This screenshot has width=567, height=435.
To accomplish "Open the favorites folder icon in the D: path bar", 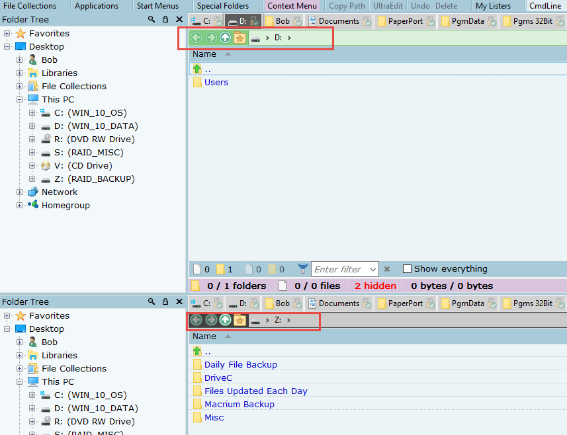I will tap(240, 38).
